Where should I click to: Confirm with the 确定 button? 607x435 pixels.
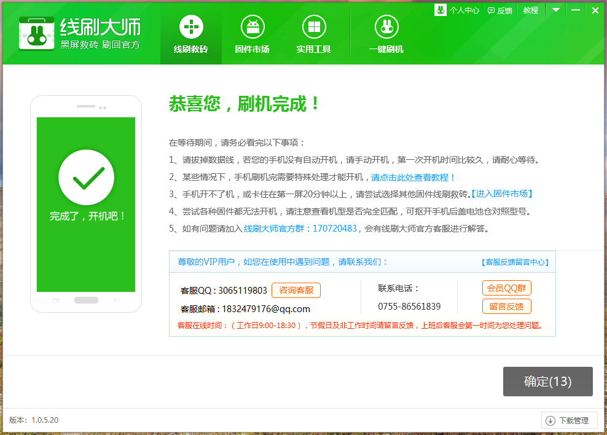point(548,382)
